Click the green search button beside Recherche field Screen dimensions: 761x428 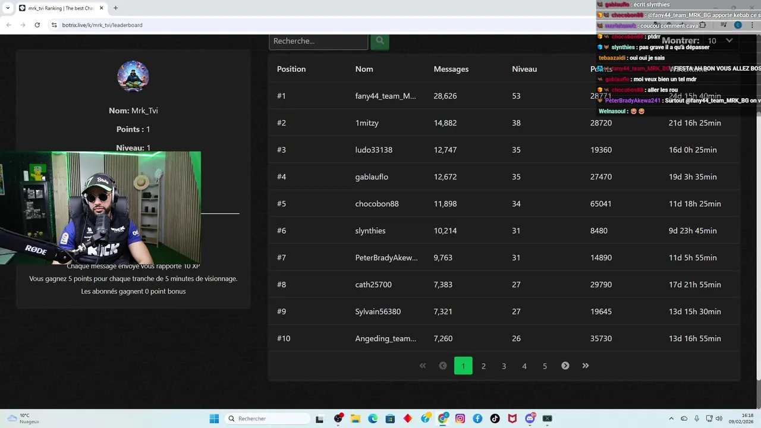click(380, 42)
